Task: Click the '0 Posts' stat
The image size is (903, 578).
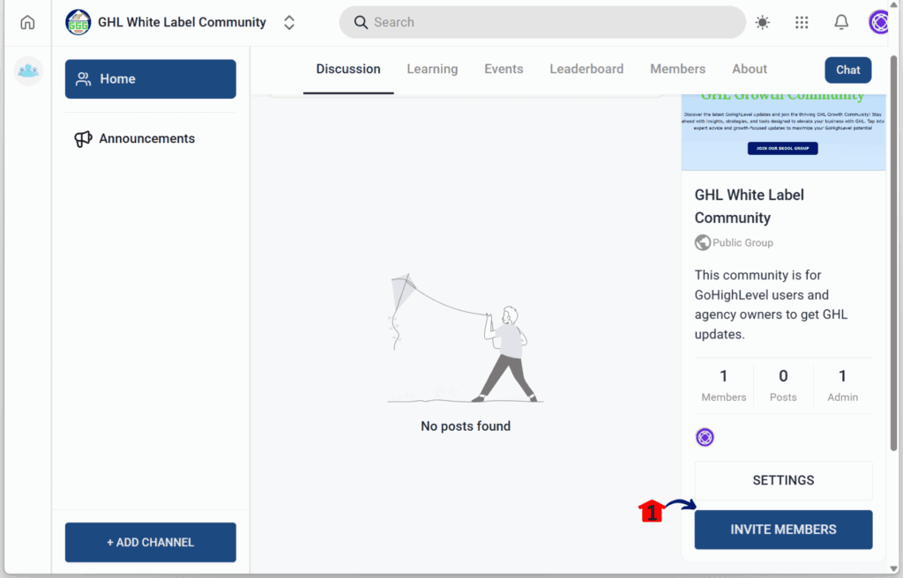Action: tap(783, 385)
